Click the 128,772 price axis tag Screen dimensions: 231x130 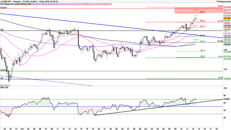click(x=227, y=43)
